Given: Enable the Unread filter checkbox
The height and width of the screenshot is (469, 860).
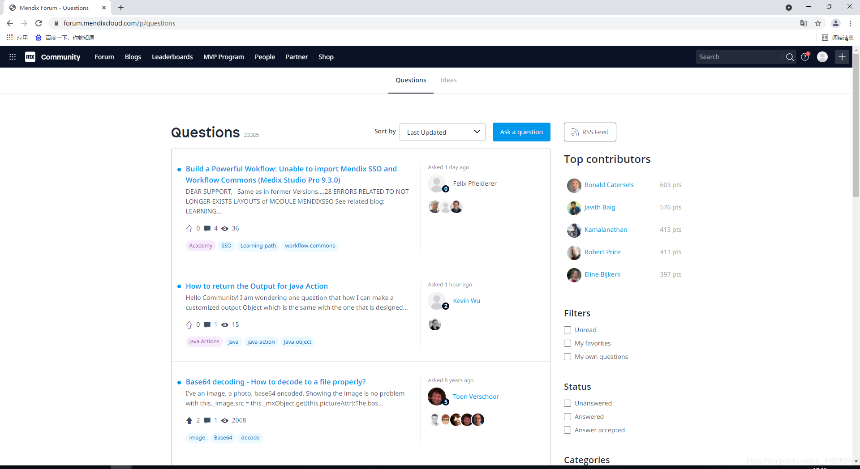Looking at the screenshot, I should tap(568, 330).
